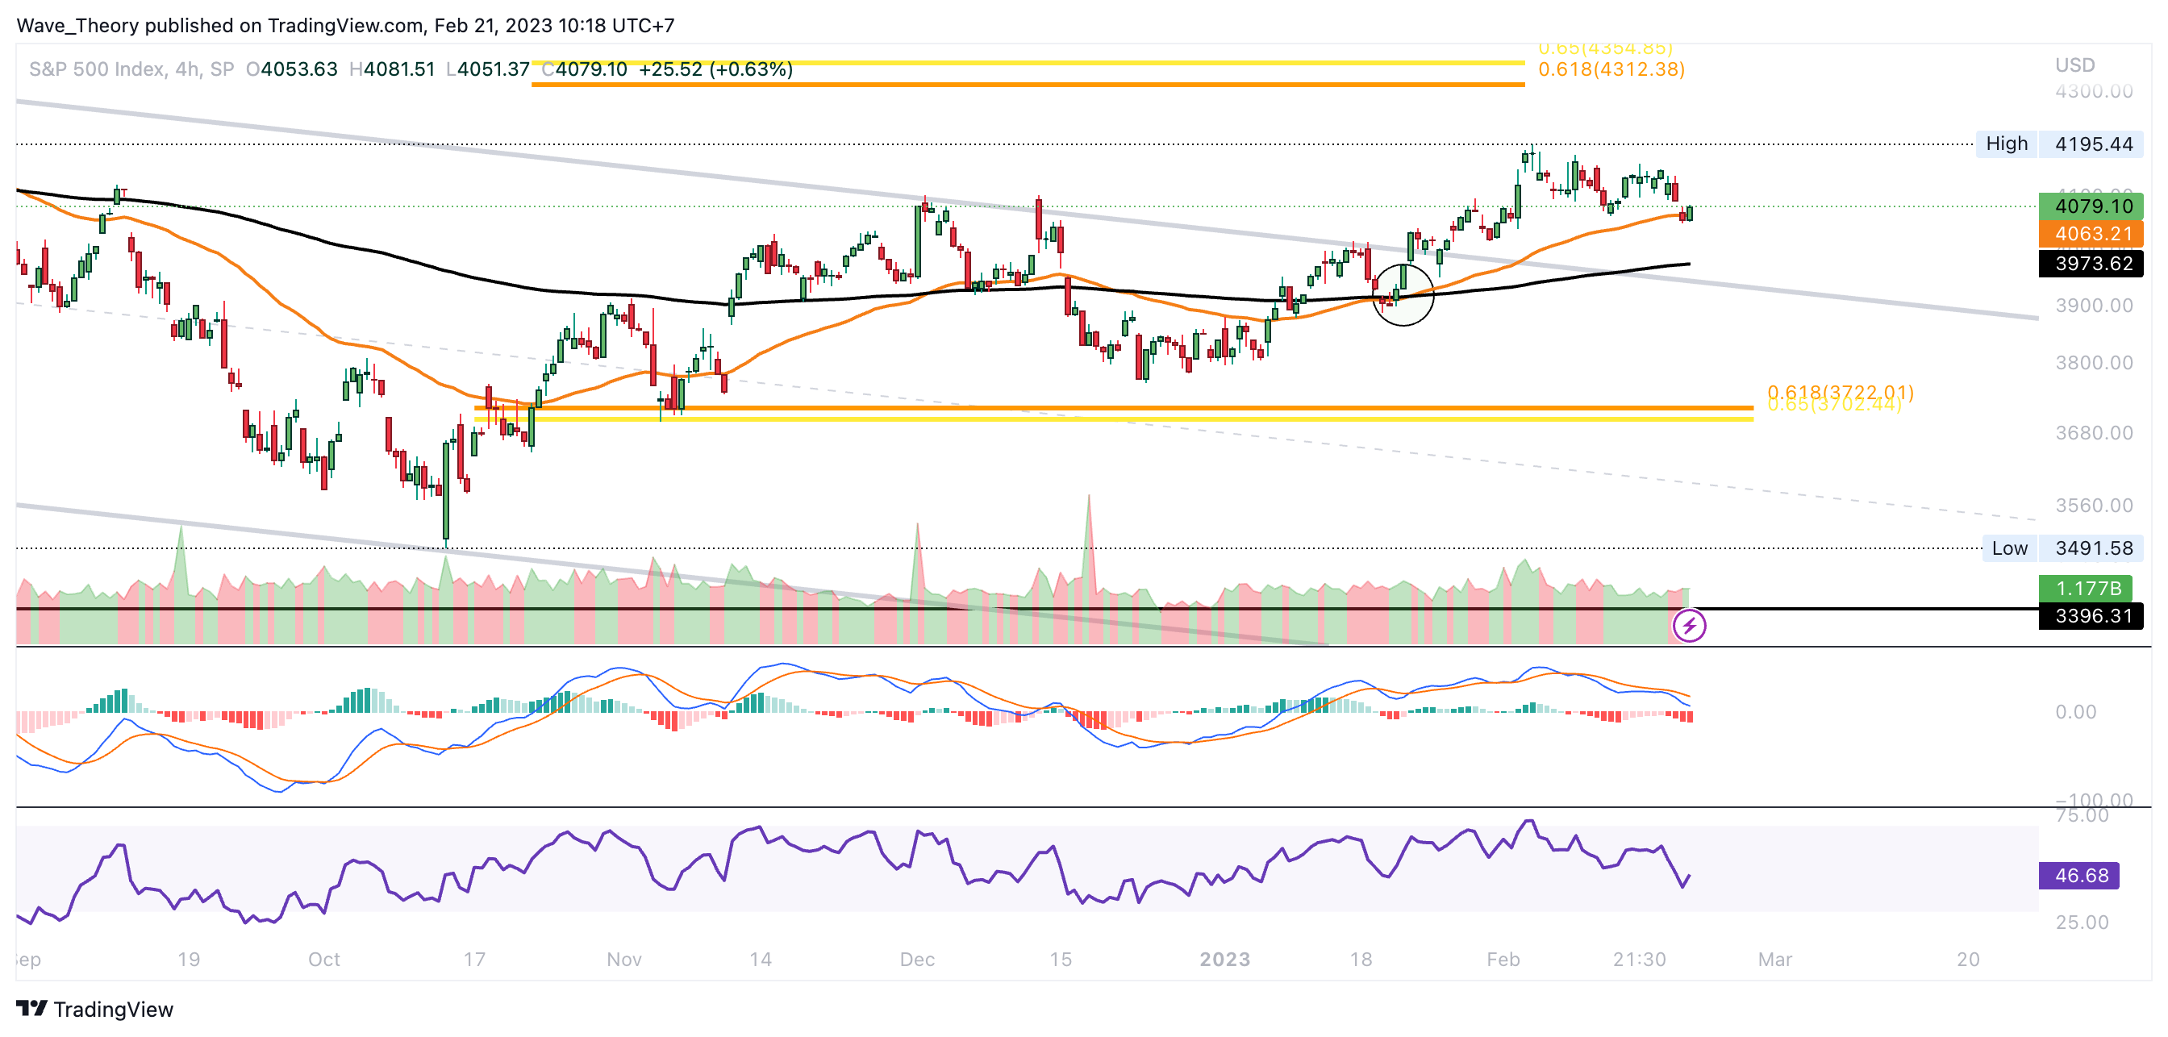The height and width of the screenshot is (1037, 2168).
Task: Click the purple 46.68 RSI value tag
Action: pos(2078,876)
